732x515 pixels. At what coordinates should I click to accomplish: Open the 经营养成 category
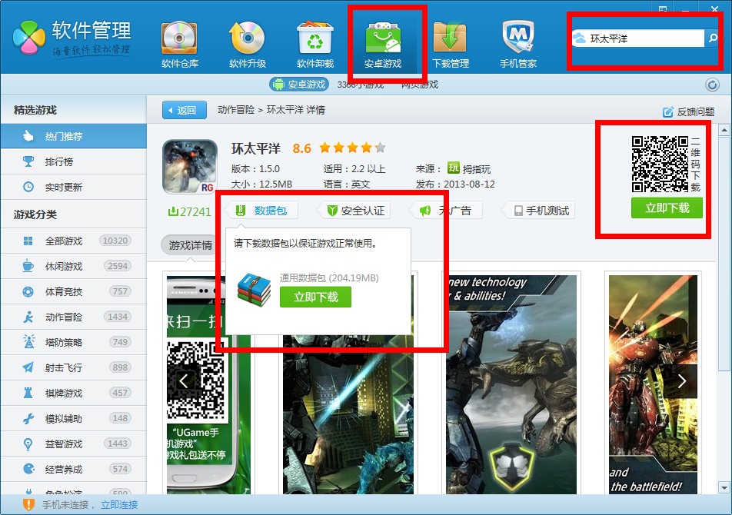[73, 470]
